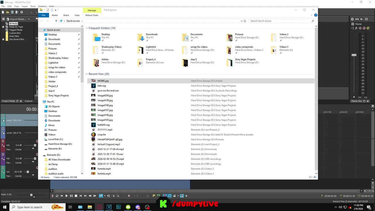Open the Insert menu in VEGAS Pro
This screenshot has width=375, height=211.
(x=25, y=6)
